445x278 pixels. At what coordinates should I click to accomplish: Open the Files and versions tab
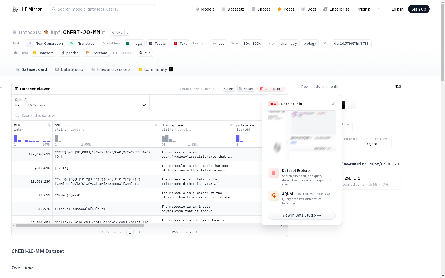click(111, 69)
